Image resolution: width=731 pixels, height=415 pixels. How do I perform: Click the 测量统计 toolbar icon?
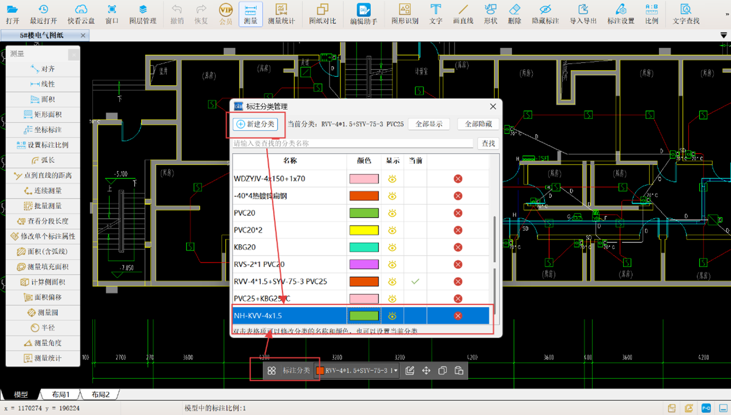(281, 14)
